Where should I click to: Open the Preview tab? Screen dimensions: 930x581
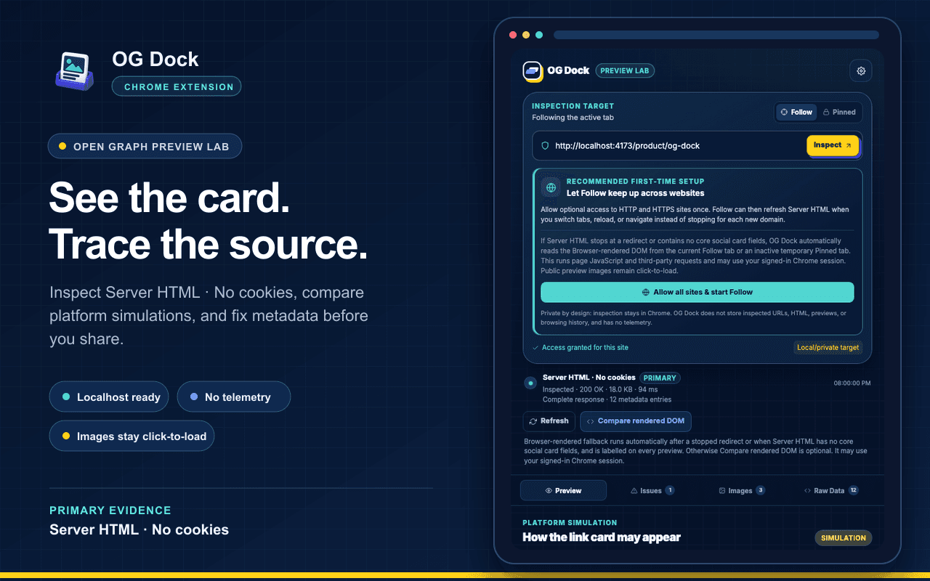pos(563,490)
